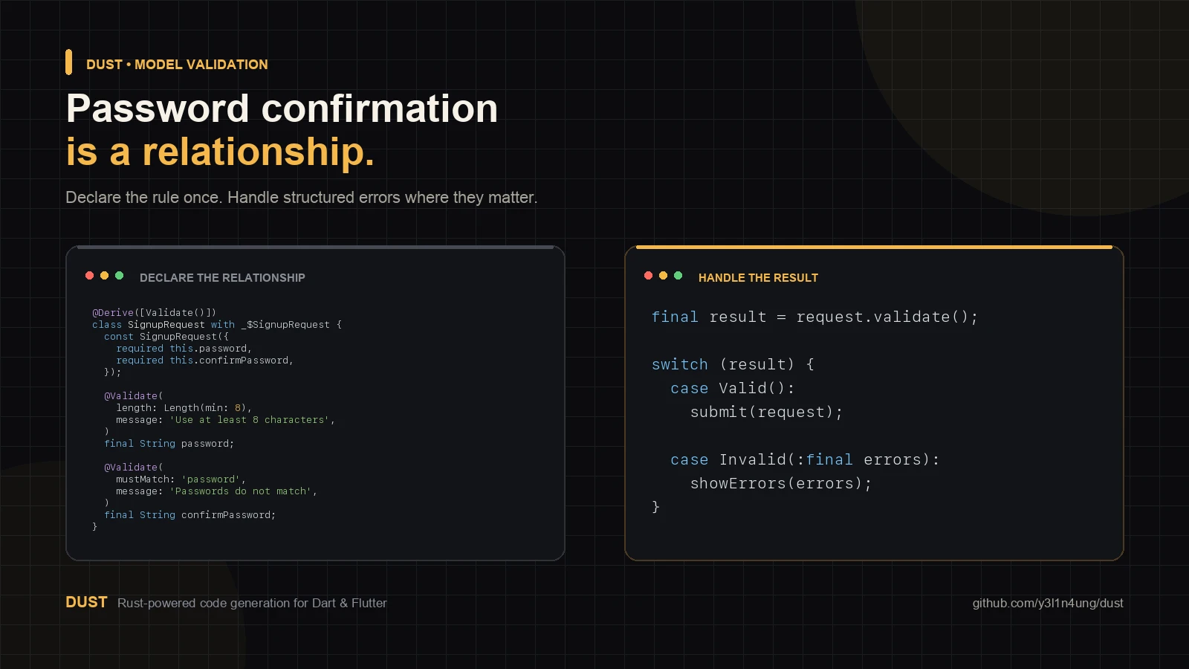The image size is (1189, 669).
Task: Click the "submit(request);" code line
Action: 767,413
